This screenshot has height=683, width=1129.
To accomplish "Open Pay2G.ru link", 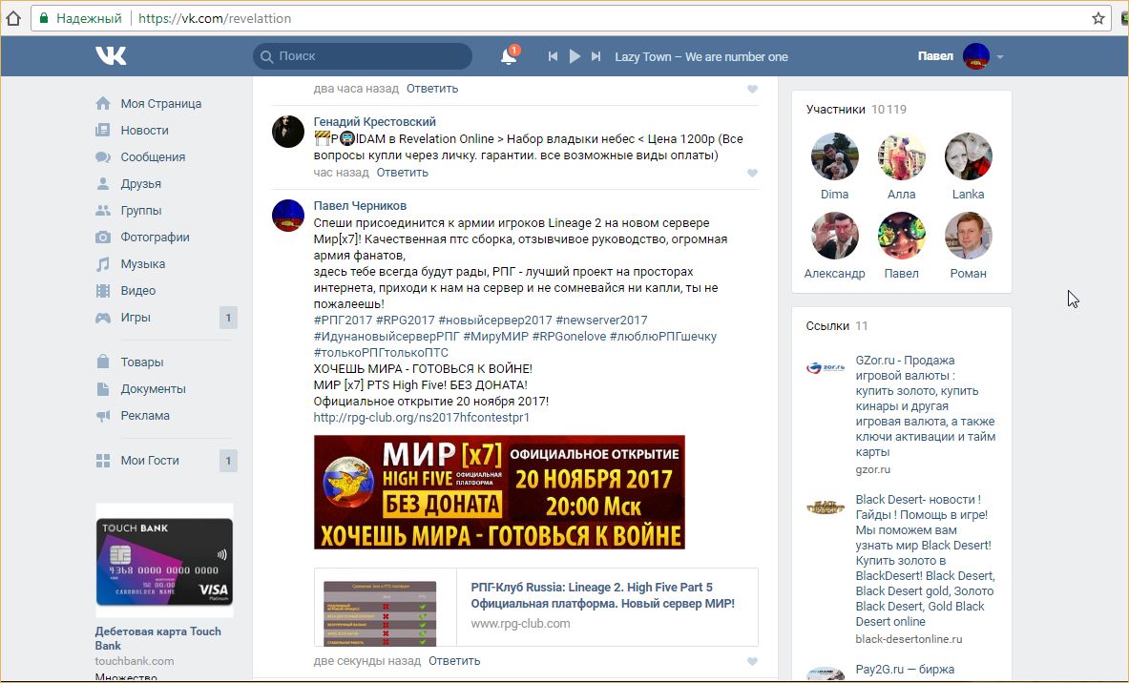I will click(x=905, y=670).
